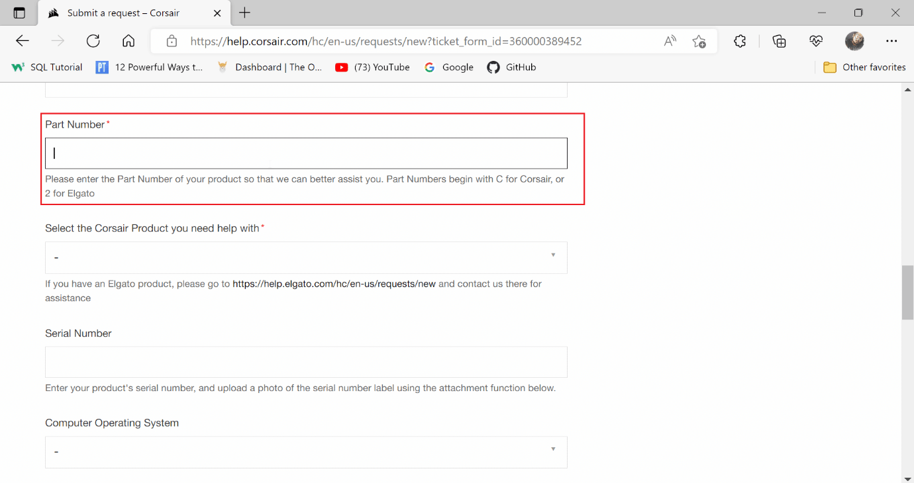Add this page to favorites

(699, 41)
